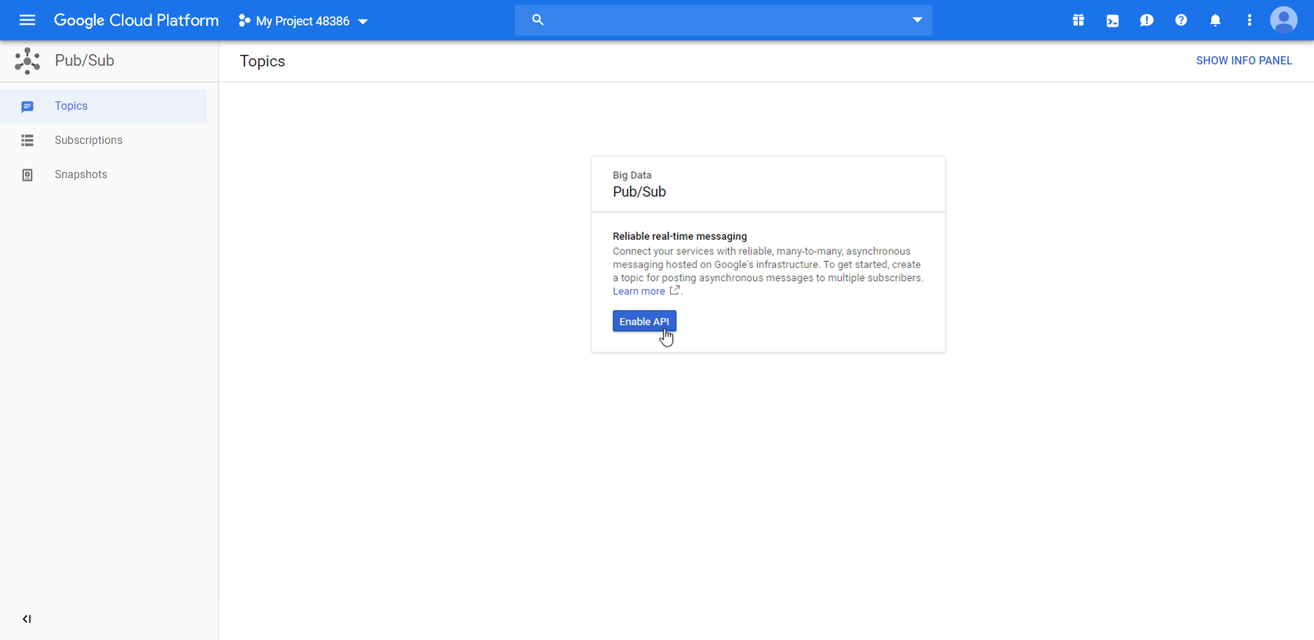
Task: Open the Learn more link
Action: pyautogui.click(x=639, y=291)
